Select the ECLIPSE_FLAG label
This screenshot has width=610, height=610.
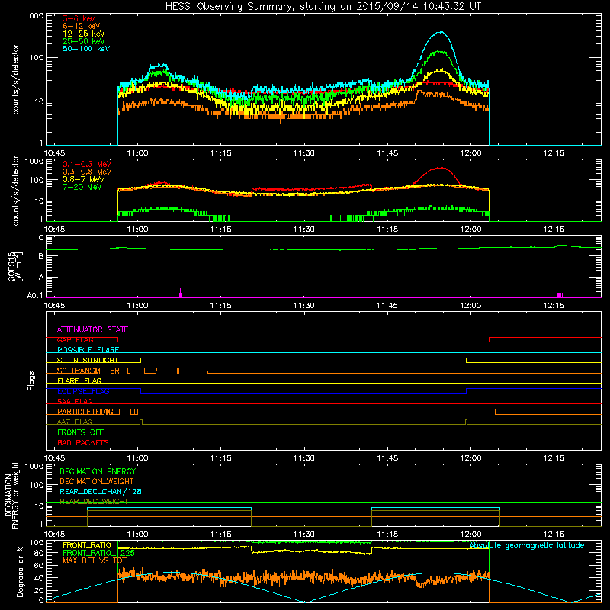coord(83,391)
